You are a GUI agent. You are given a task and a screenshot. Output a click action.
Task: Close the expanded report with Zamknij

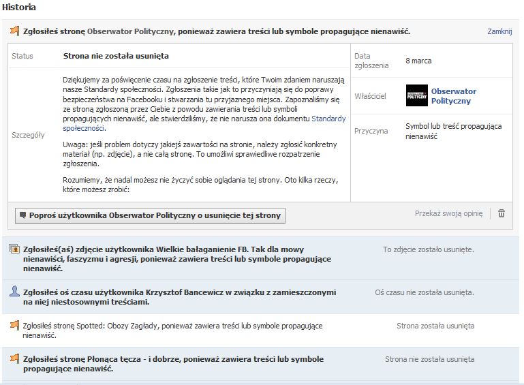pyautogui.click(x=499, y=31)
